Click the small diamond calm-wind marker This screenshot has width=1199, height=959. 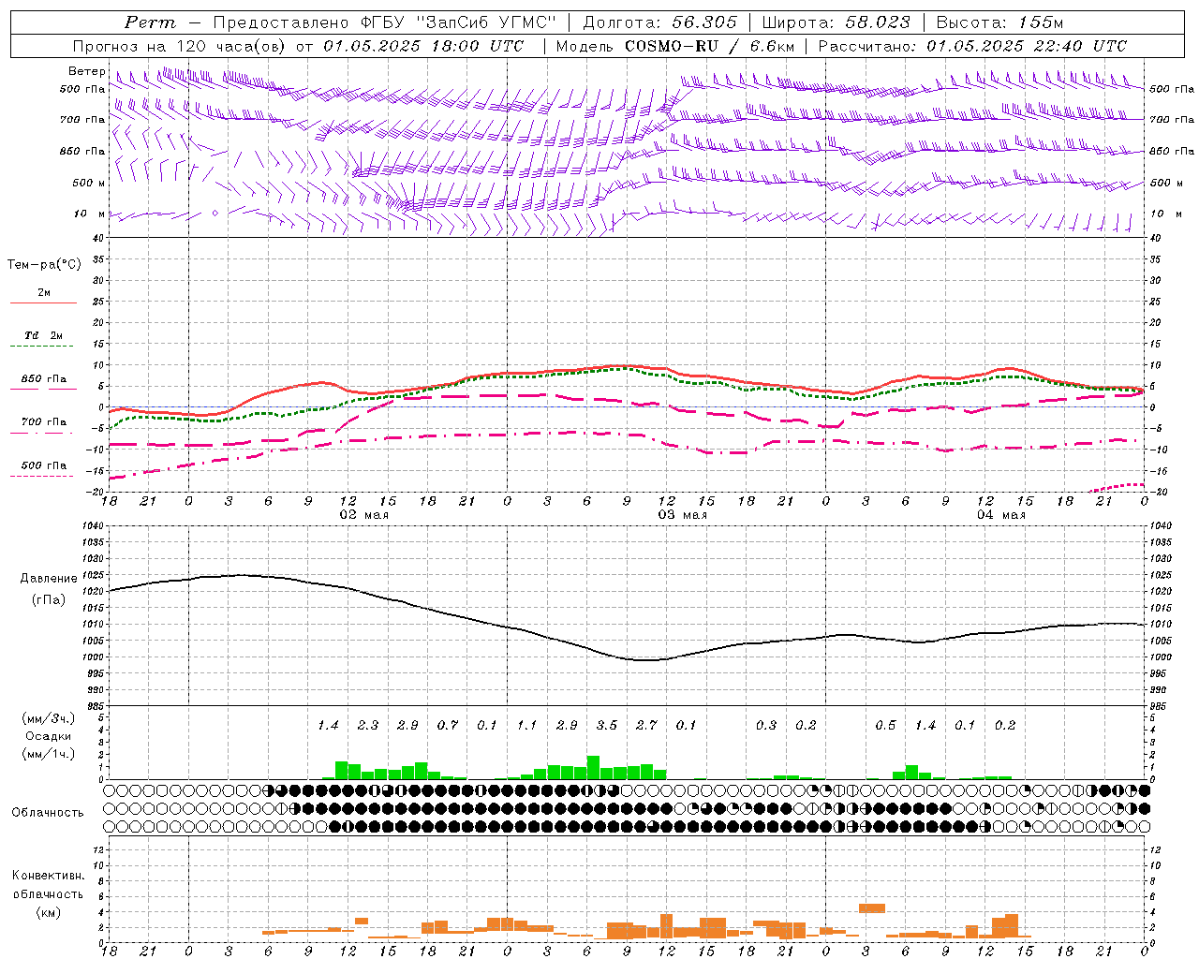(x=215, y=214)
